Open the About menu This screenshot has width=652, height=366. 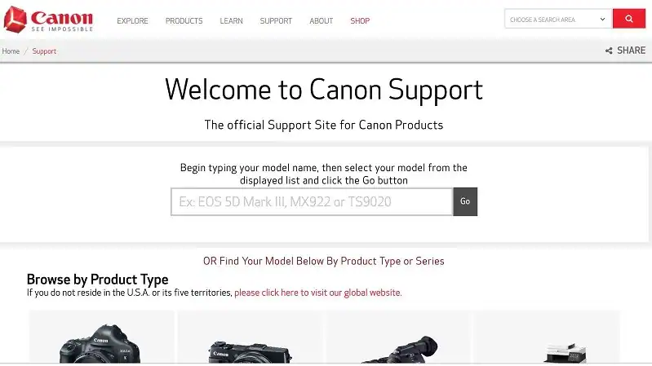(x=321, y=20)
